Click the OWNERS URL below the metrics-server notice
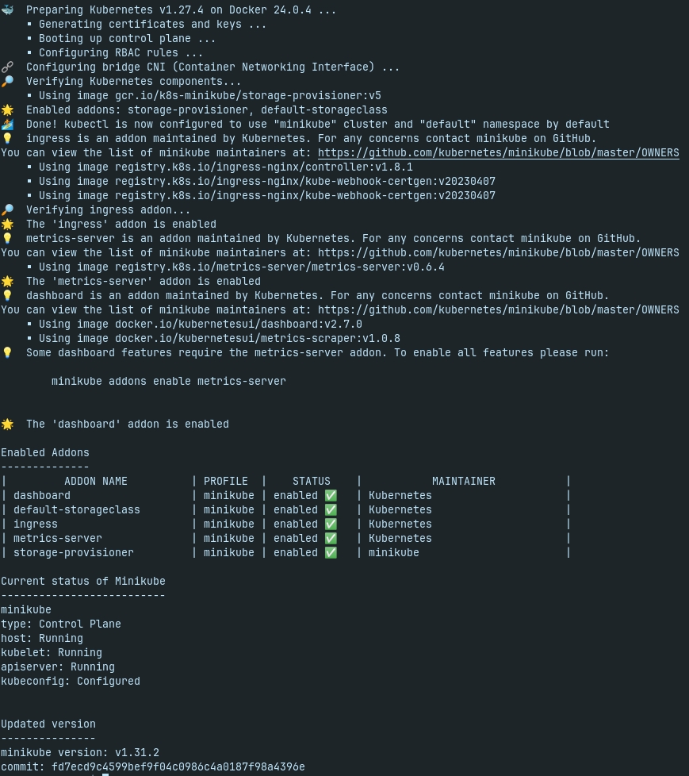This screenshot has height=776, width=689. point(499,253)
